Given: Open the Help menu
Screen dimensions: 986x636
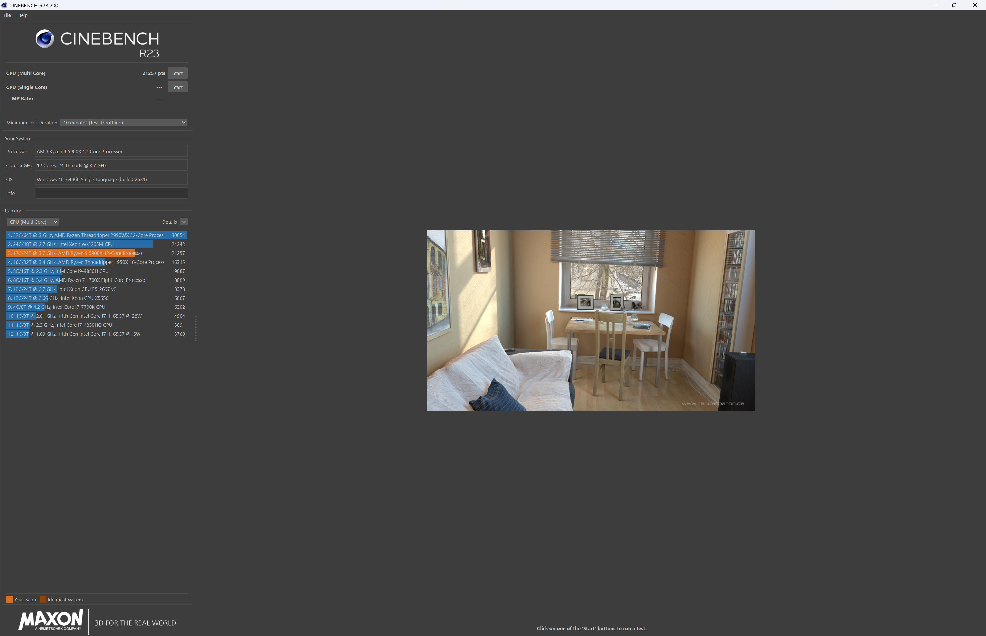Looking at the screenshot, I should 22,15.
